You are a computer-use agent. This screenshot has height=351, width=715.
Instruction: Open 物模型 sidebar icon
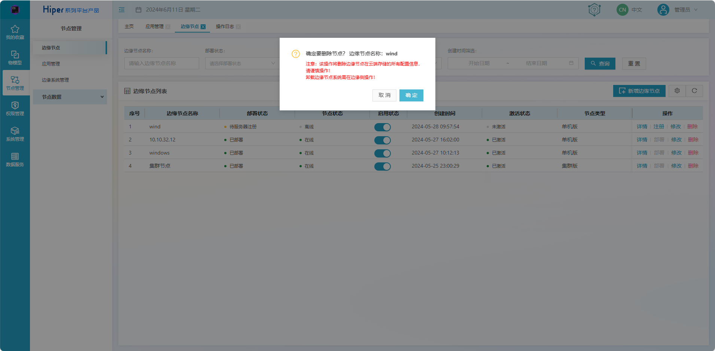click(15, 55)
